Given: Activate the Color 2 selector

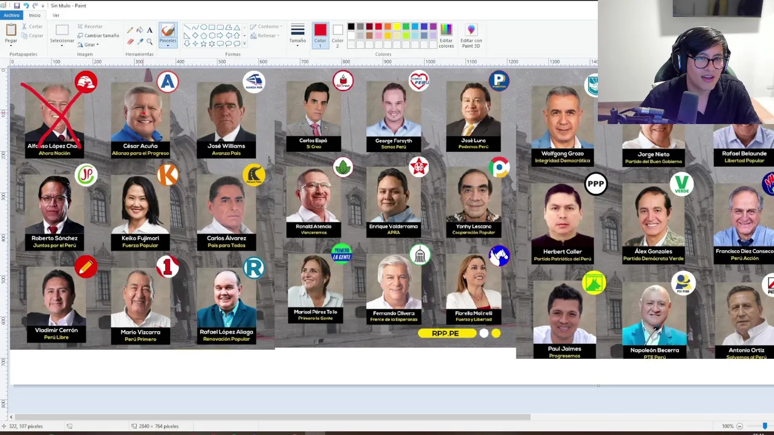Looking at the screenshot, I should (x=337, y=35).
